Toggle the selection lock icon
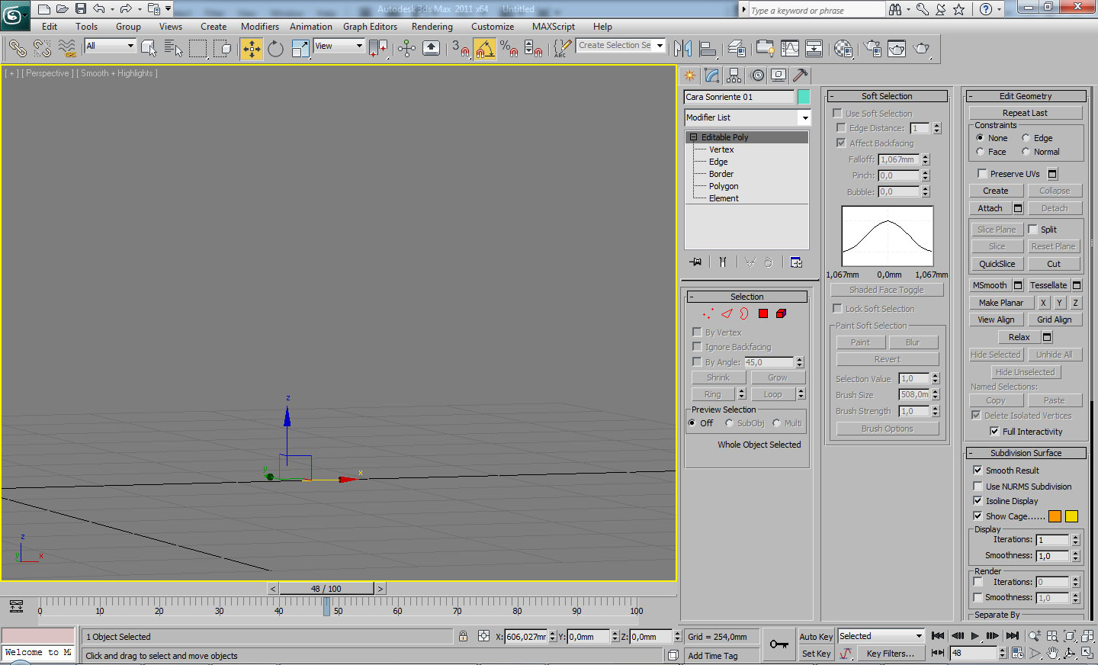1098x665 pixels. tap(463, 636)
